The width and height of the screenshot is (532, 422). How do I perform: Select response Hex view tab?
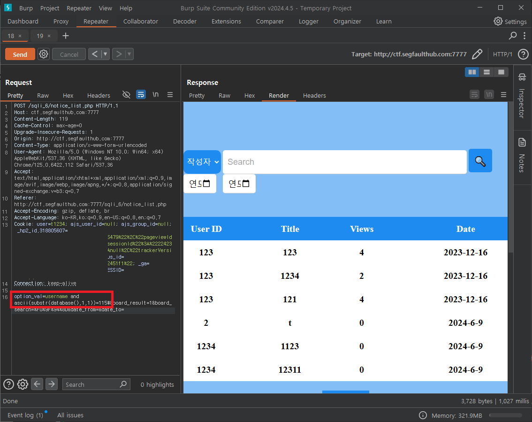point(250,96)
